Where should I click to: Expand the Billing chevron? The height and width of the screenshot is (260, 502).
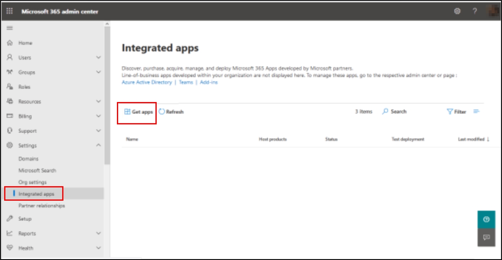[98, 116]
